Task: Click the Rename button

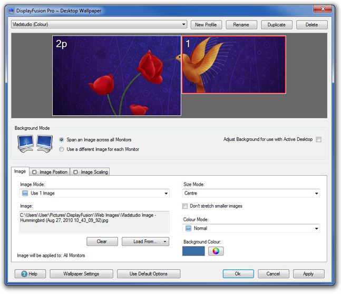Action: coord(241,25)
